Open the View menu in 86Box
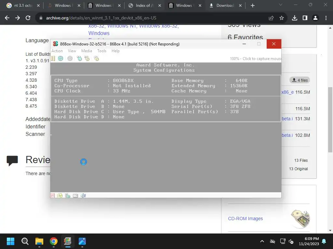The height and width of the screenshot is (249, 333). point(72,51)
